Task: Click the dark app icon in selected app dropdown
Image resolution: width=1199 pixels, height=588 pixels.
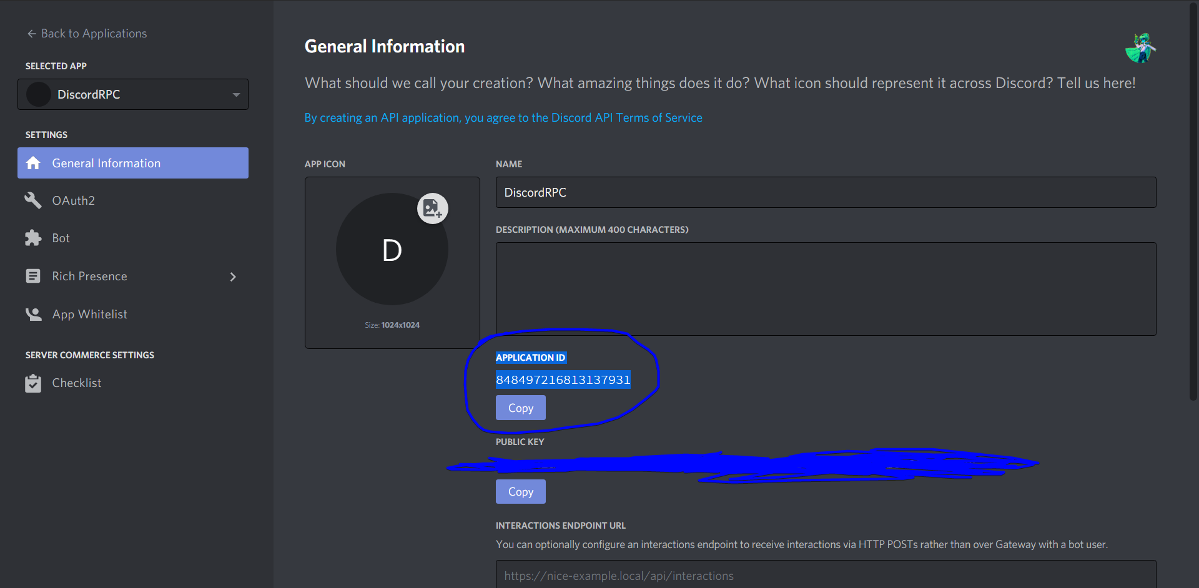Action: 39,94
